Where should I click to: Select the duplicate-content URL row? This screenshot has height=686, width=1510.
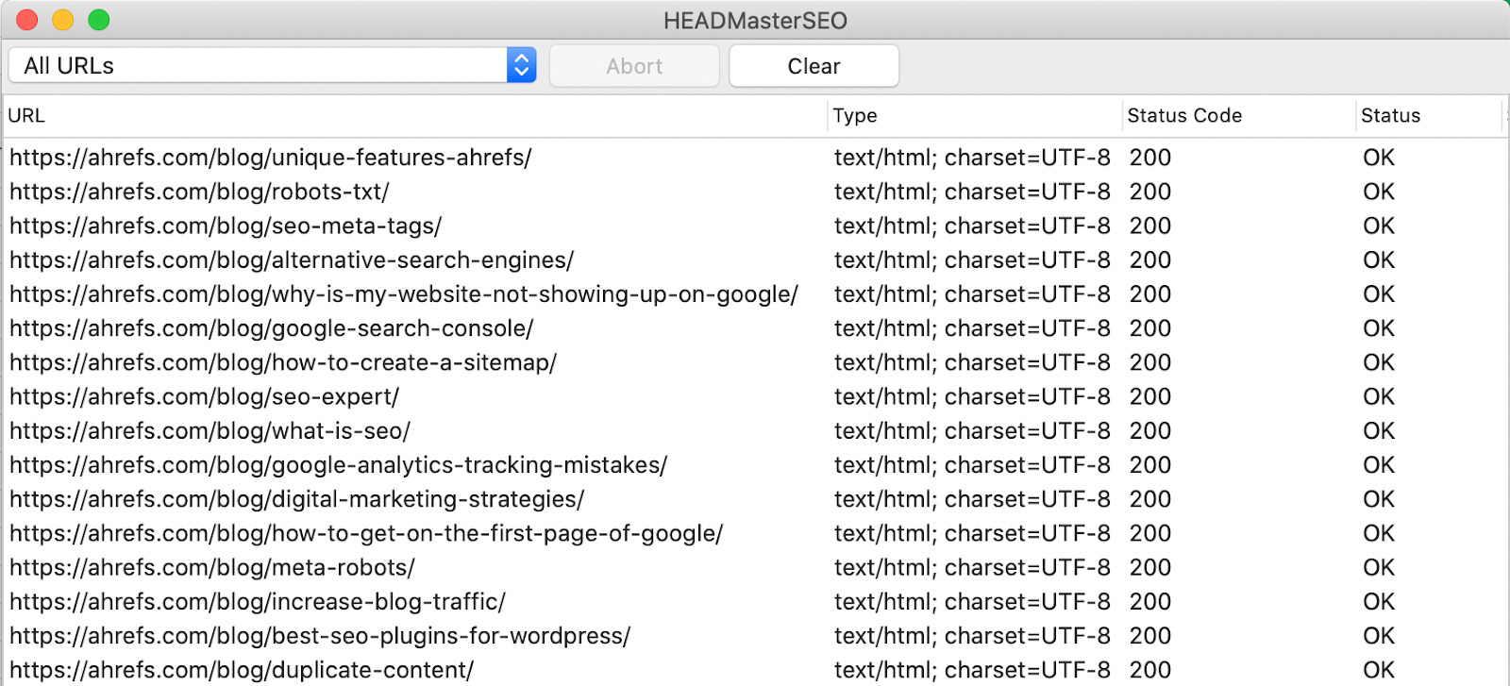[x=242, y=670]
